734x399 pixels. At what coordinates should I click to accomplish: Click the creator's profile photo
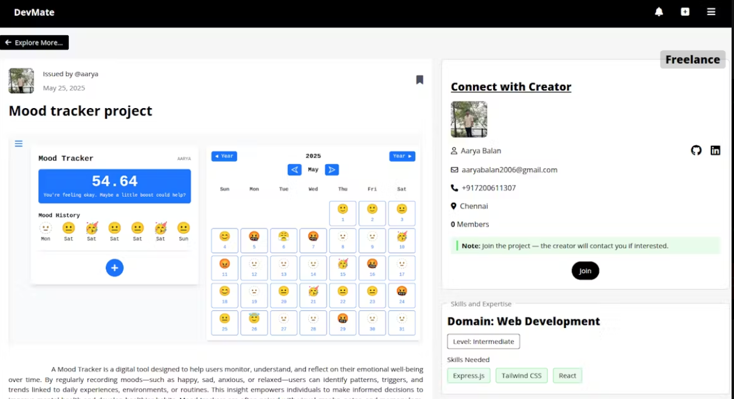coord(469,119)
